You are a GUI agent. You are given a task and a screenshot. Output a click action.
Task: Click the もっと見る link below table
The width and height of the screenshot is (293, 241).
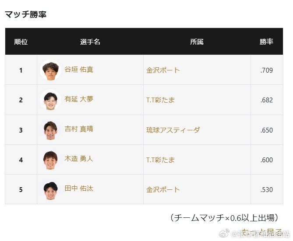261,232
